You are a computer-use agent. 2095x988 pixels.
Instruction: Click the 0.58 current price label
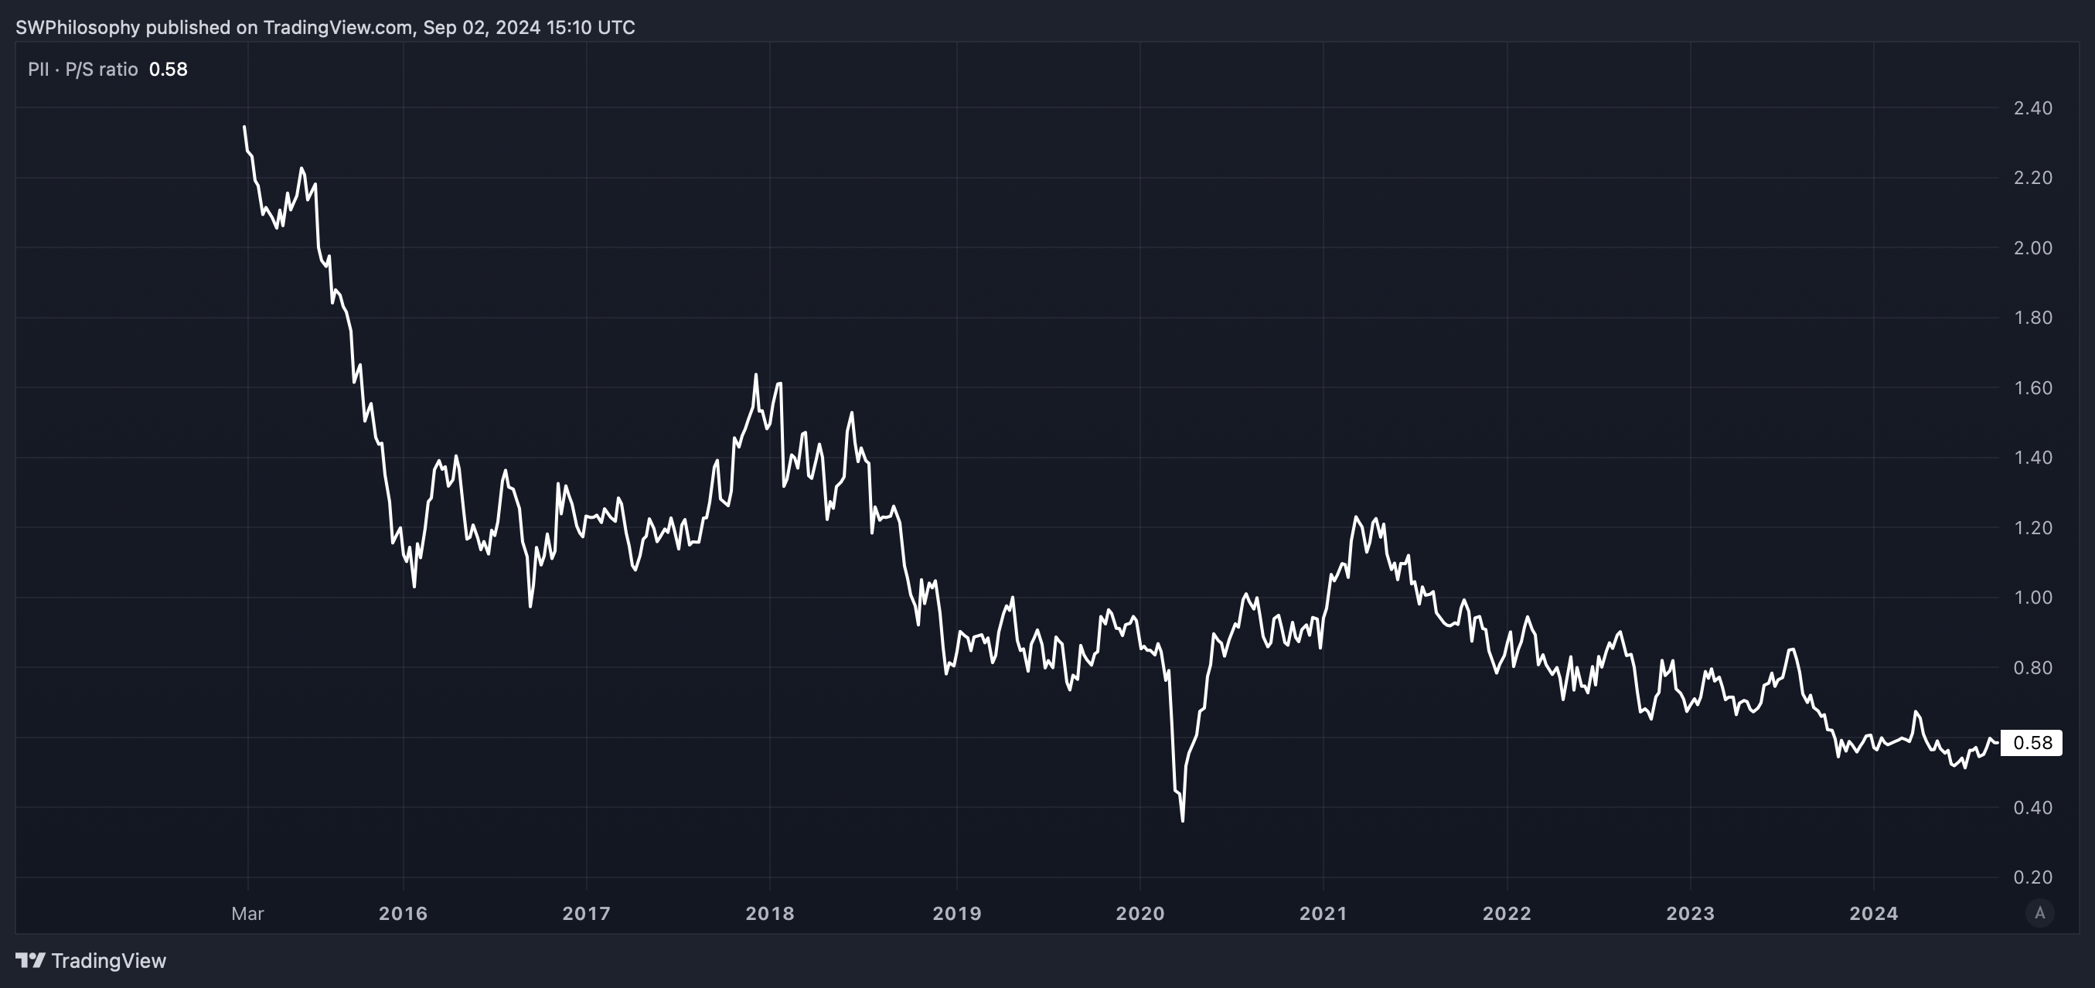[2031, 742]
